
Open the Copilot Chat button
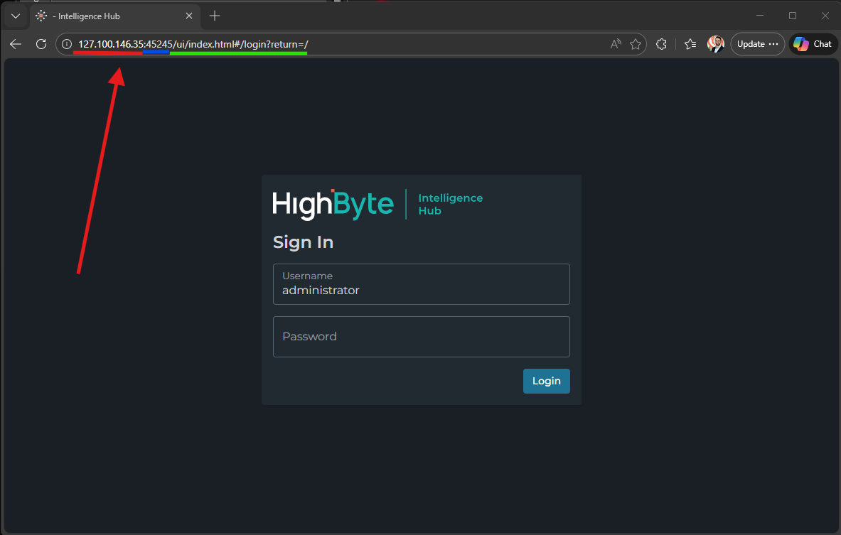point(813,44)
